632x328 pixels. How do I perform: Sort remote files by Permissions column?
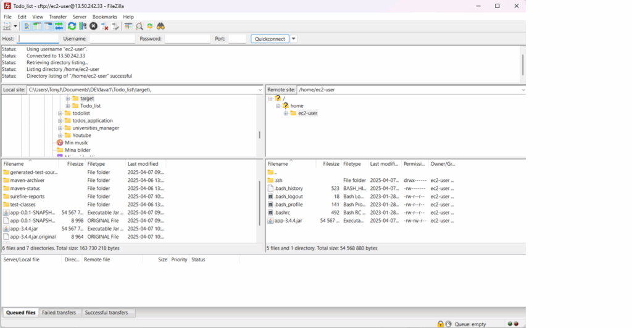(414, 164)
